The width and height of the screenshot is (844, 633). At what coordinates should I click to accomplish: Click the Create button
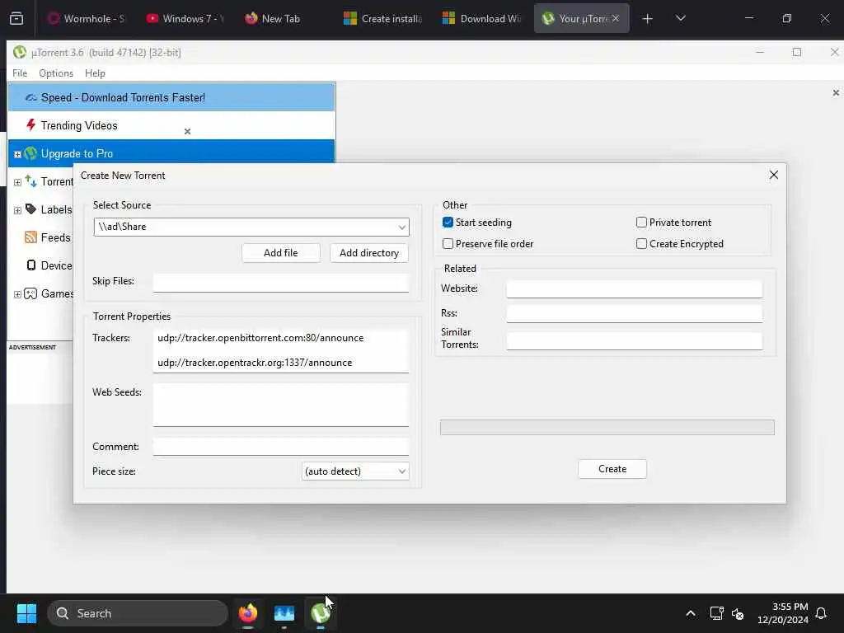[x=612, y=469]
